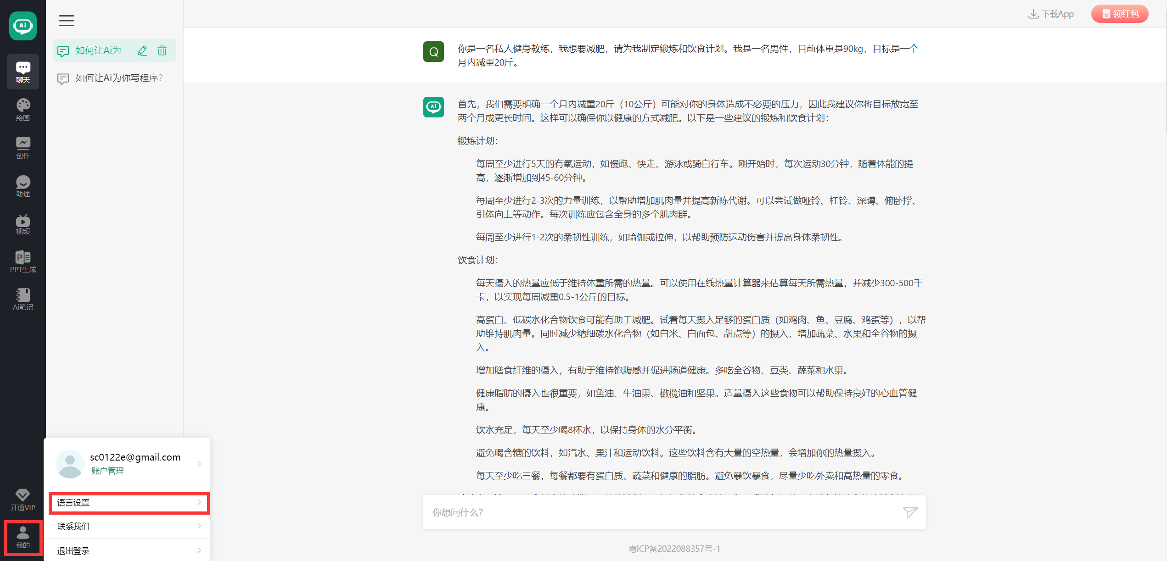The width and height of the screenshot is (1167, 561).
Task: Open the 助理 assistant panel
Action: point(22,186)
